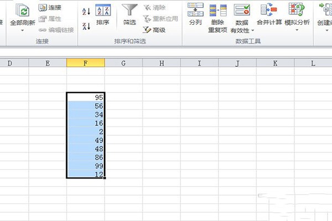The height and width of the screenshot is (221, 332).
Task: Open the Connections (连接) button
Action: click(50, 8)
